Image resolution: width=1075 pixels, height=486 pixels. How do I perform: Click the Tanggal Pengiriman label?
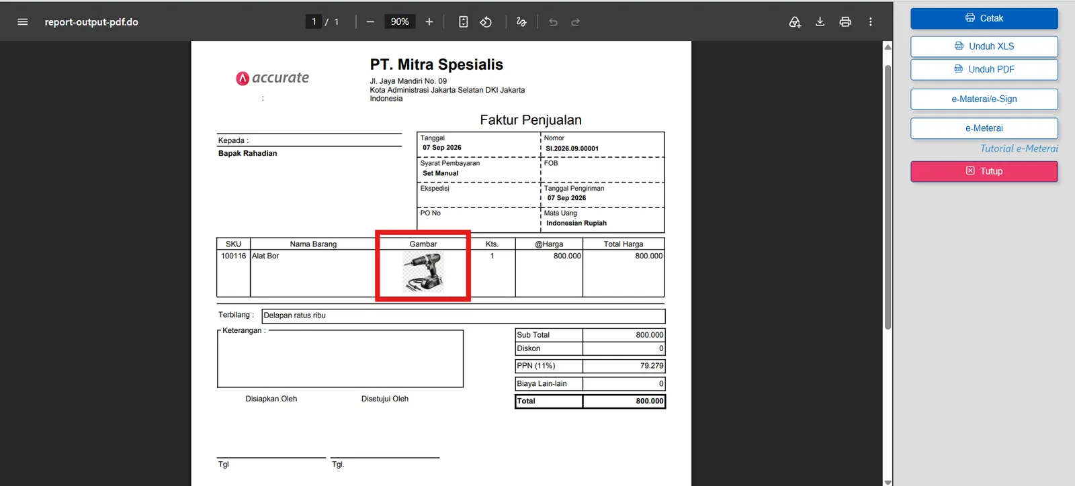point(574,189)
